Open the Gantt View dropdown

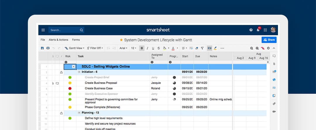(x=74, y=48)
